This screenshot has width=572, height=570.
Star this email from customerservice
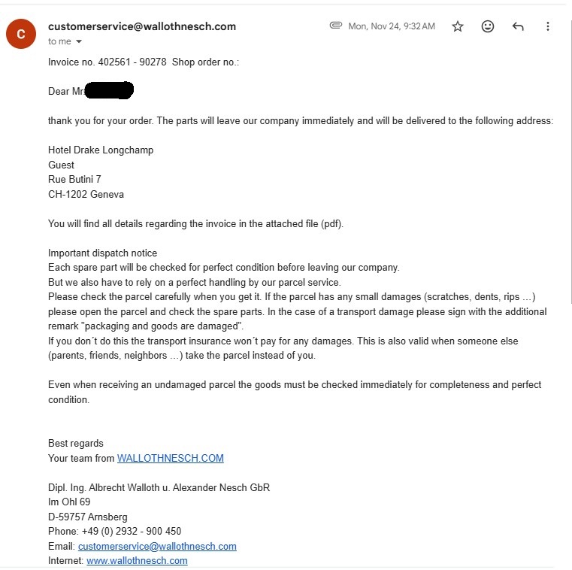click(x=458, y=26)
